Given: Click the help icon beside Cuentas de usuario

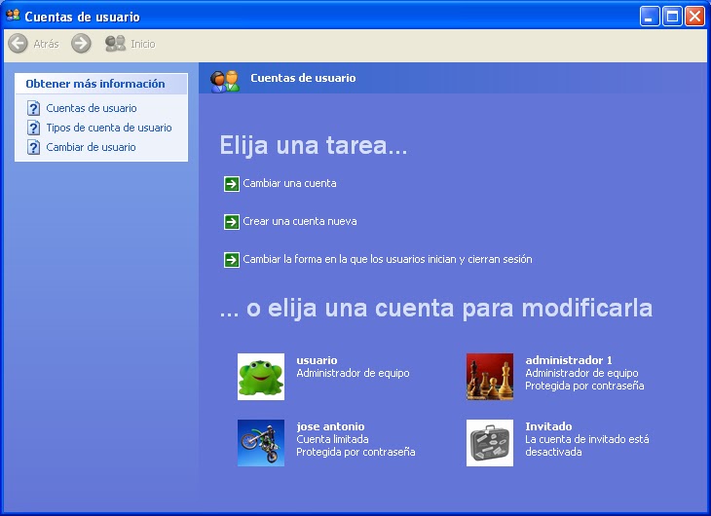Looking at the screenshot, I should pos(33,108).
